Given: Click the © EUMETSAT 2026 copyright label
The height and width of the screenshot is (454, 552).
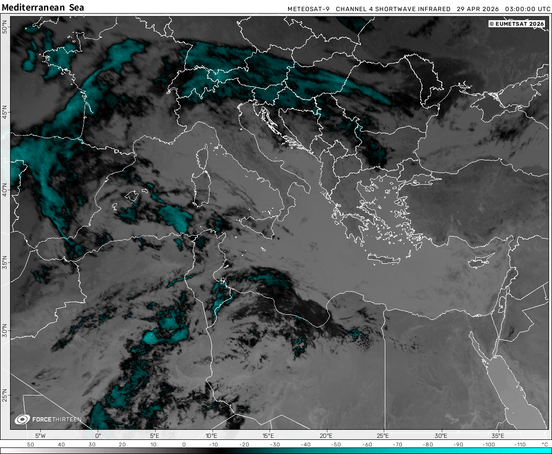Looking at the screenshot, I should point(517,24).
